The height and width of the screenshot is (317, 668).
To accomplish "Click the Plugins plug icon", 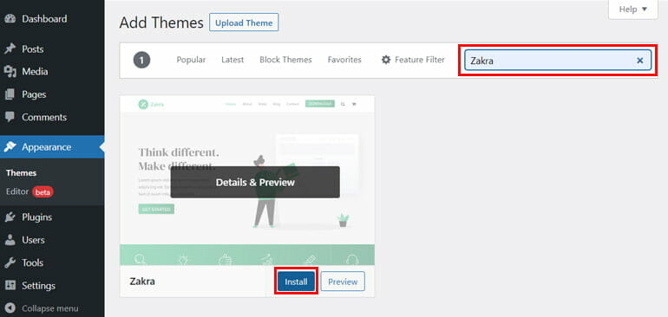I will 10,217.
